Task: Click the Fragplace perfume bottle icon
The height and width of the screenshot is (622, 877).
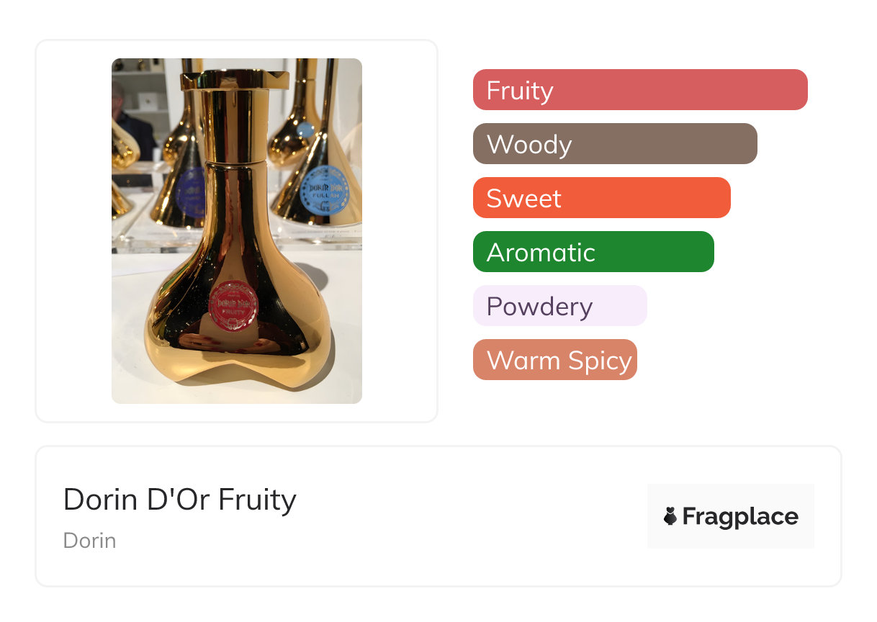Action: point(670,516)
